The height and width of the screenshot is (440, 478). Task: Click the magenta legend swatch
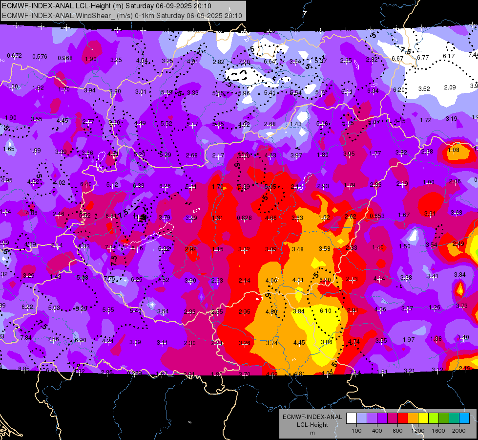(393, 418)
